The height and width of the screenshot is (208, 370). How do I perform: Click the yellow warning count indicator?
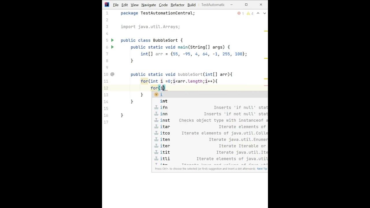click(250, 13)
